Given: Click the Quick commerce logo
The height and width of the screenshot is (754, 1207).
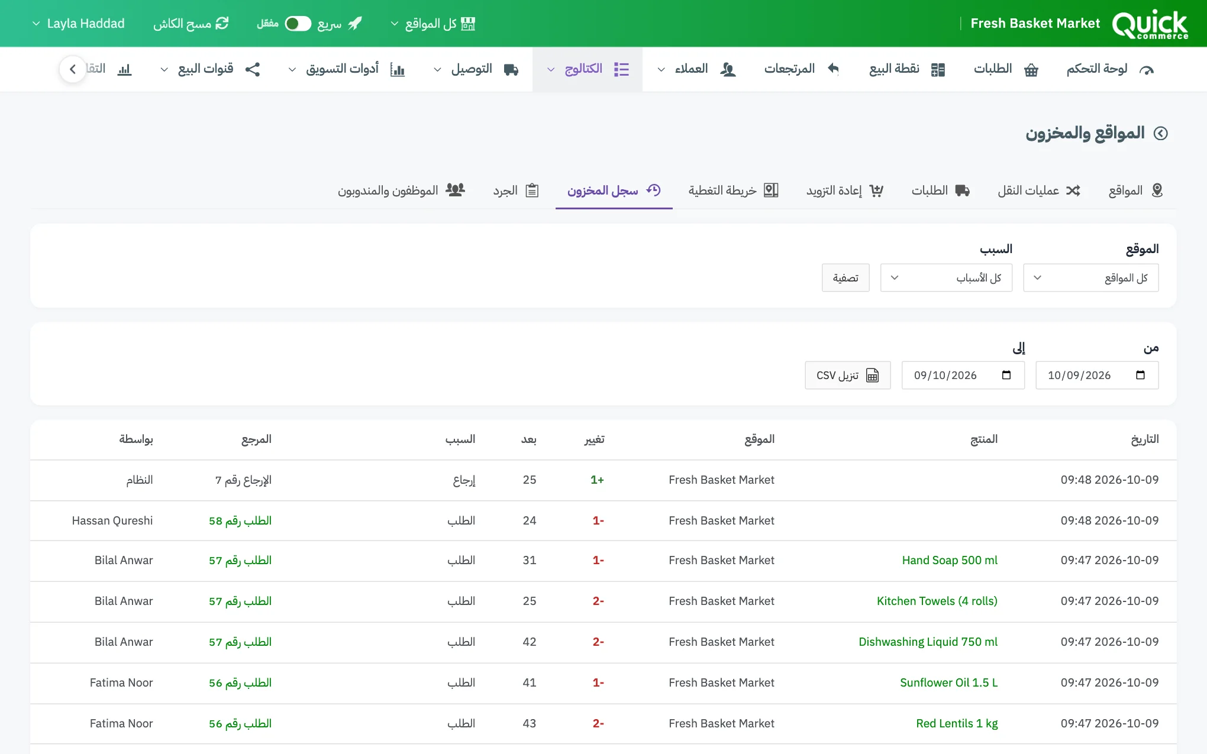Looking at the screenshot, I should point(1150,24).
